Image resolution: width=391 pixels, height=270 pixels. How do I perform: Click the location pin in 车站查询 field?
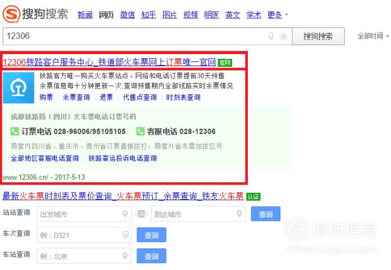click(125, 256)
